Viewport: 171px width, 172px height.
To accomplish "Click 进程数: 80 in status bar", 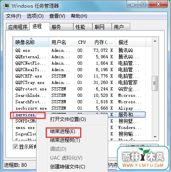I will point(15,165).
